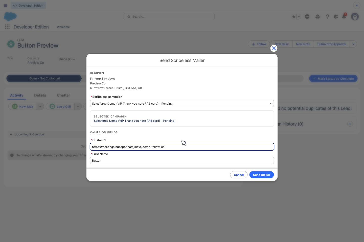
Task: Collapse the Upcoming & Overdue section
Action: 11,134
